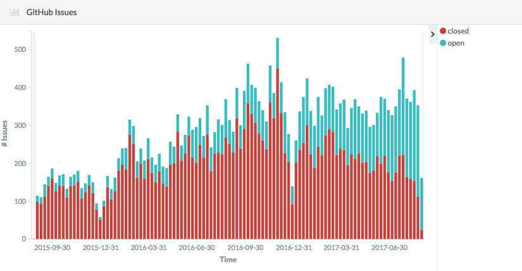Click the 2016-09-30 x-axis label

tap(245, 248)
